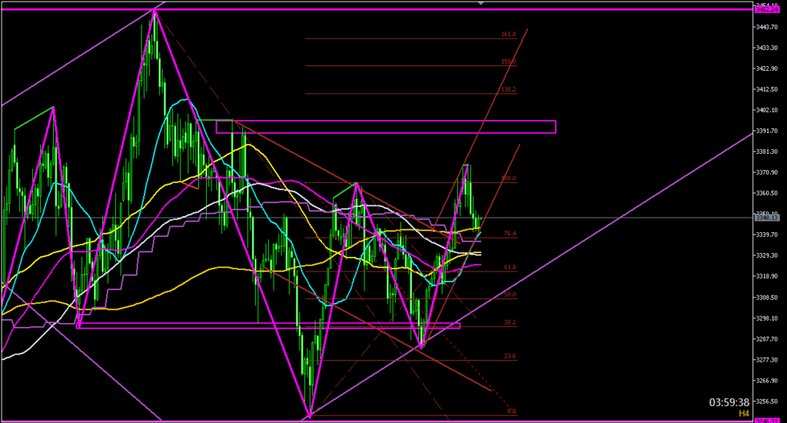This screenshot has height=423, width=787.
Task: Click the 3348.13 current price tag
Action: (768, 218)
